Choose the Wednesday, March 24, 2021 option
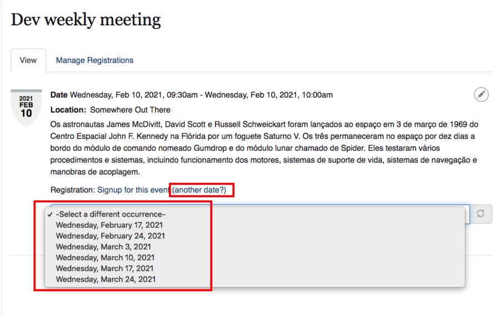The image size is (500, 315). [106, 279]
